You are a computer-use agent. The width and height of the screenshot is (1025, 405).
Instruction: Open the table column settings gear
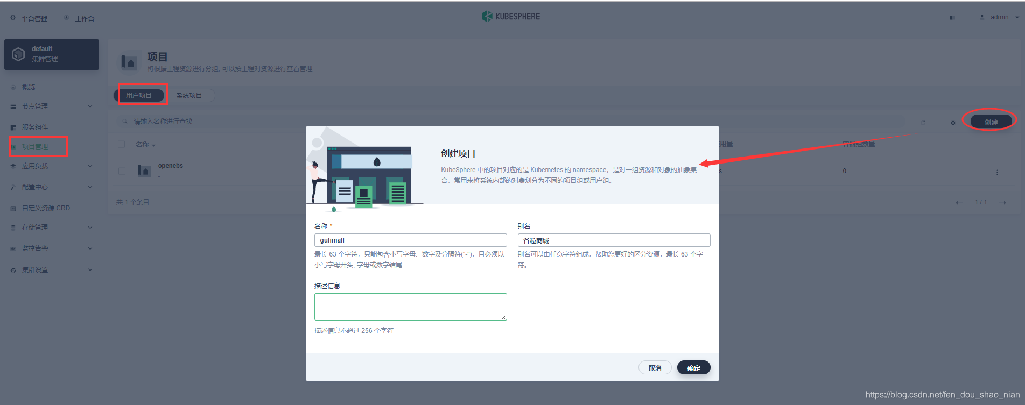953,123
